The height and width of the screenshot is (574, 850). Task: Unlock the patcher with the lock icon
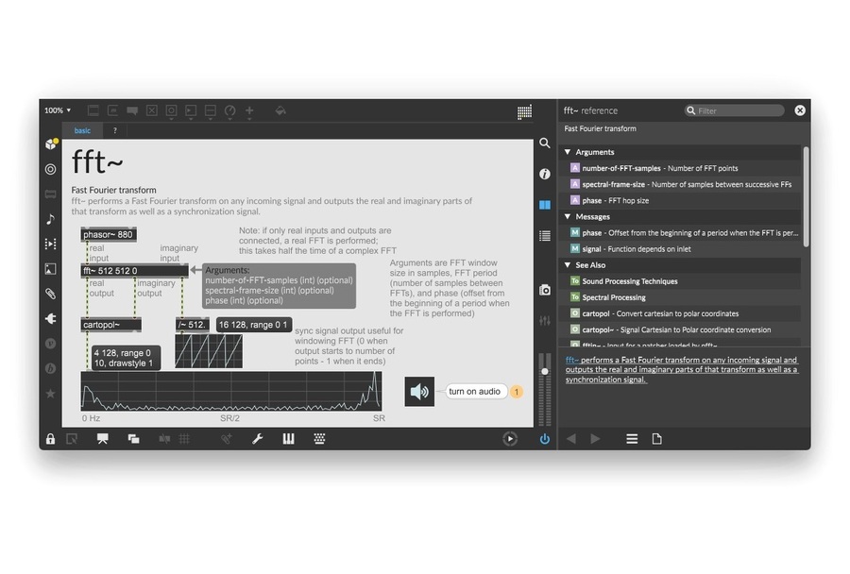(50, 439)
